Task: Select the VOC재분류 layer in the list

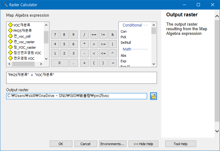Action: pos(19,25)
